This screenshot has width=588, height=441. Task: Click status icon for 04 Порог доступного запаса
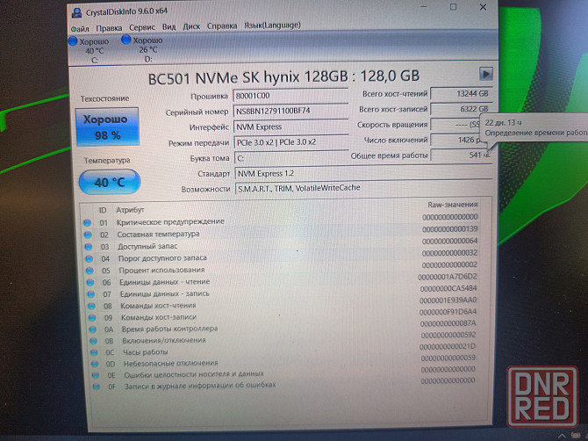click(x=90, y=258)
